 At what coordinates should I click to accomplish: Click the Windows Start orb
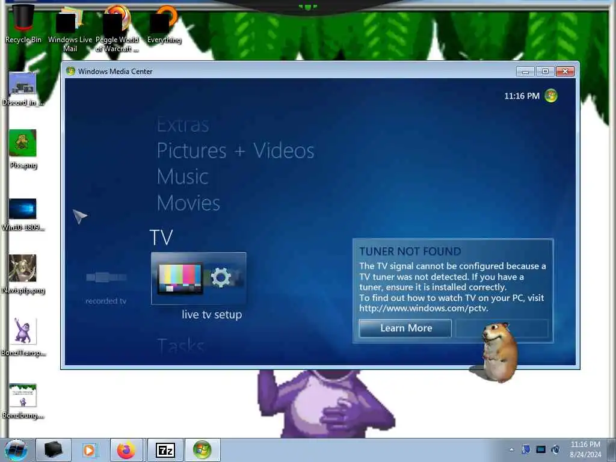(x=16, y=450)
